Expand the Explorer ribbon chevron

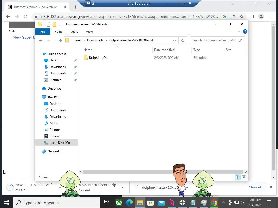[239, 31]
